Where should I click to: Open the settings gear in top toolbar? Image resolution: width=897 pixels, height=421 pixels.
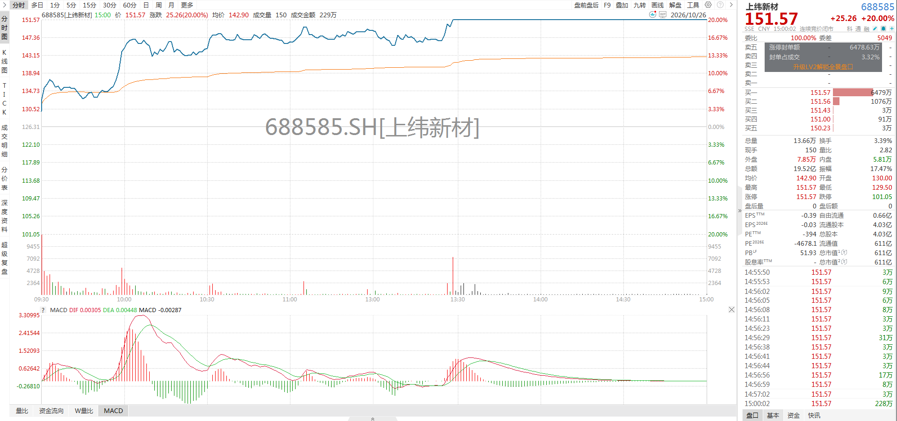[x=708, y=5]
